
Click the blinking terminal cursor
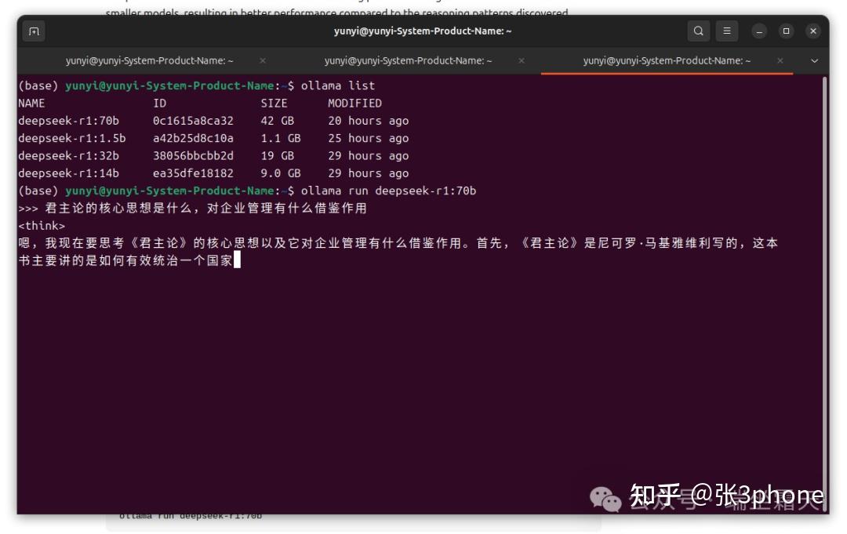pyautogui.click(x=236, y=260)
